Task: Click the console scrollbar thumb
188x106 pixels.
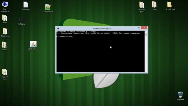Action: [x=146, y=35]
